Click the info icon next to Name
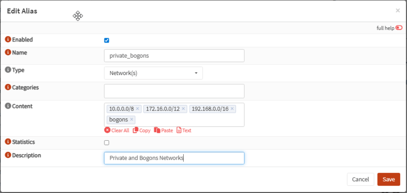This screenshot has width=407, height=193. click(8, 53)
